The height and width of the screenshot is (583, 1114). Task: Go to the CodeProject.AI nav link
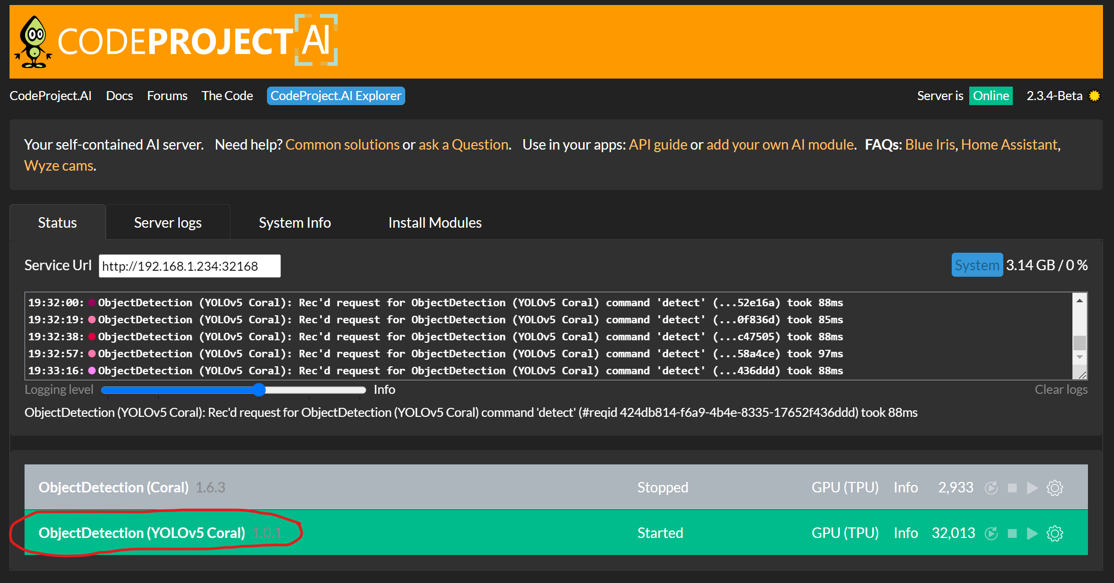(x=51, y=96)
